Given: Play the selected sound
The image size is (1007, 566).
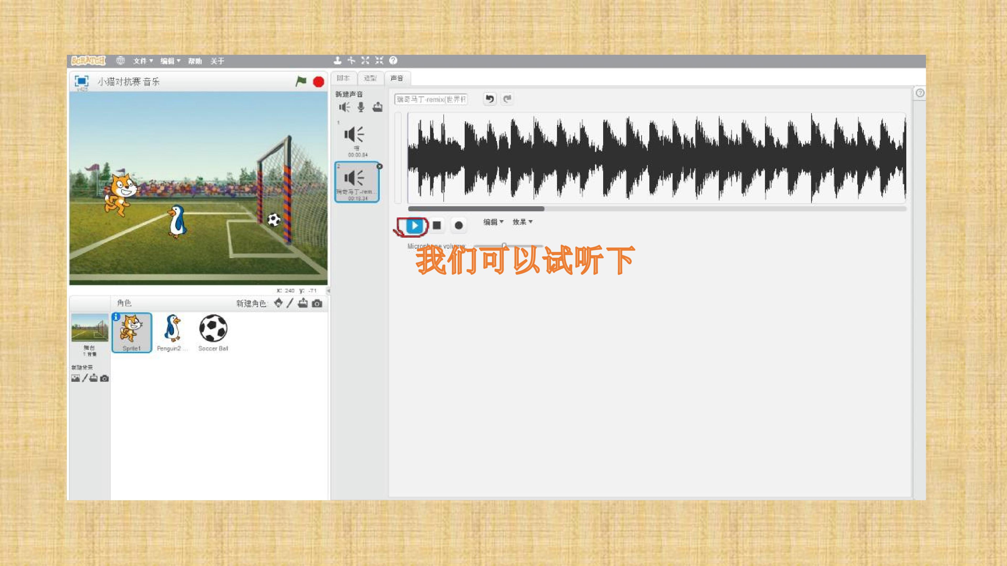Looking at the screenshot, I should (x=414, y=225).
